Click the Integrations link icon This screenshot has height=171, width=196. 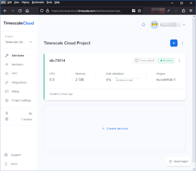click(7, 82)
